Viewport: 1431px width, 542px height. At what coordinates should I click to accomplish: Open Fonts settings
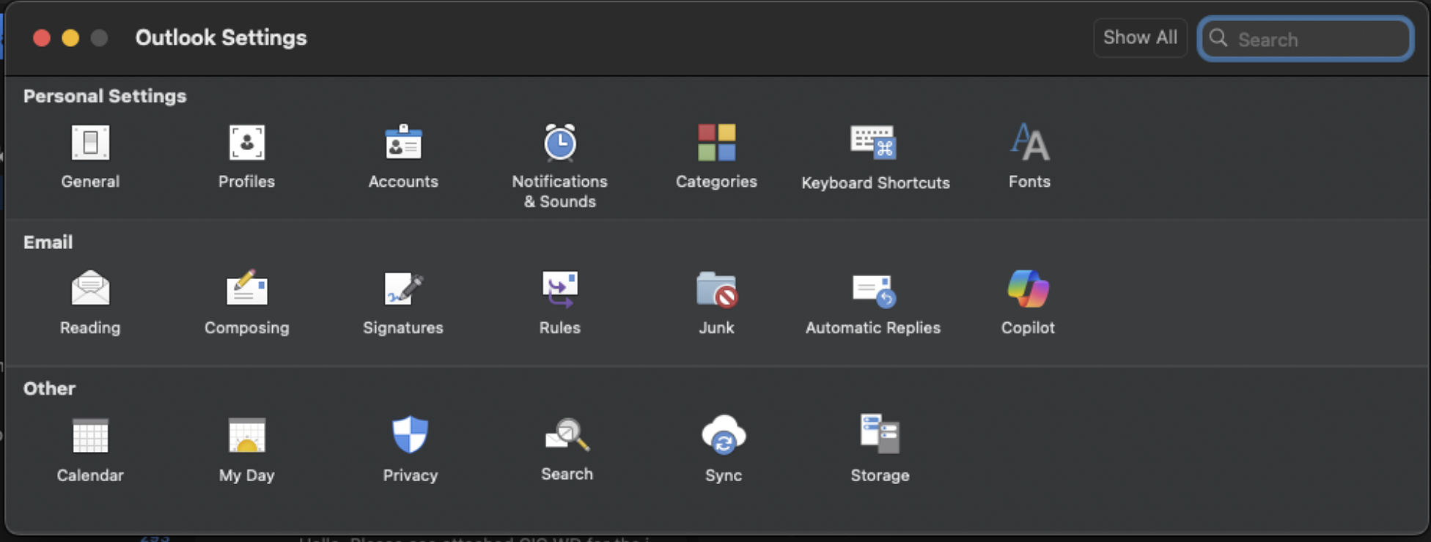(x=1029, y=156)
